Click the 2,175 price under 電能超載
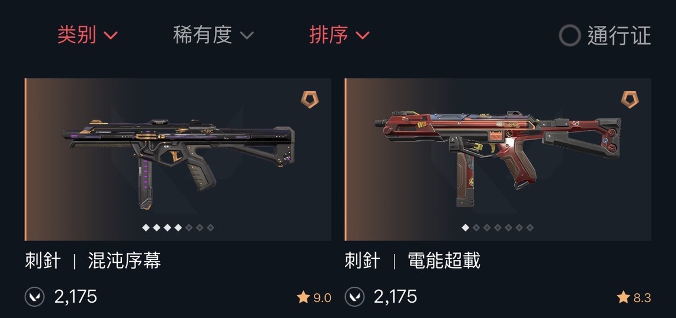The width and height of the screenshot is (676, 318). coord(395,297)
